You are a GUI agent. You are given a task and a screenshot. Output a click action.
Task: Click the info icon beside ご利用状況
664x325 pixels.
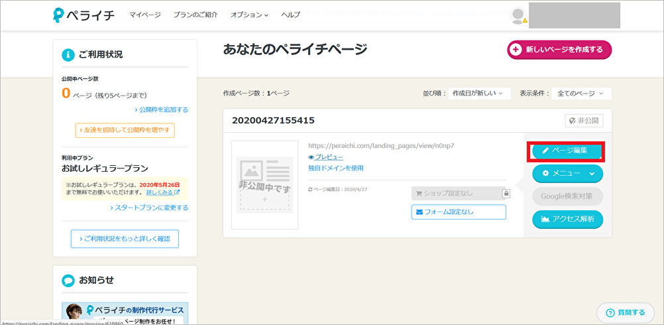pos(68,54)
